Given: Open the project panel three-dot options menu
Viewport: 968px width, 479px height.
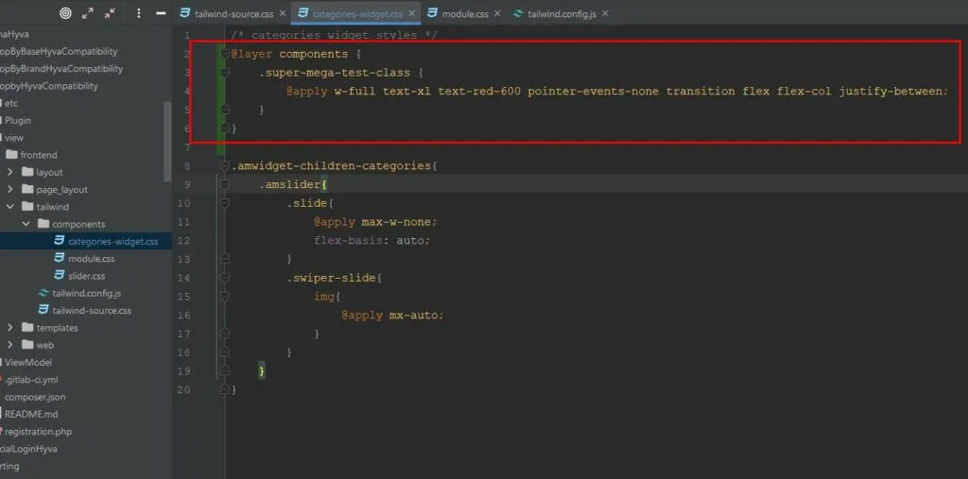Looking at the screenshot, I should 139,13.
